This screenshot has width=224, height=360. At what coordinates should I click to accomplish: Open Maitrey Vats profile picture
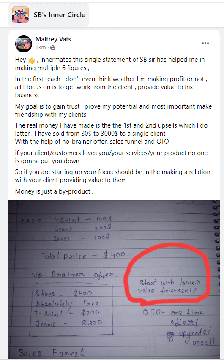24,44
